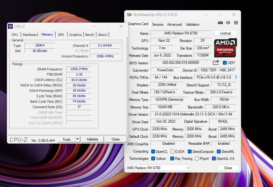Open the Bench tab in CPU-Z
Viewport: 273px width, 187px height.
click(90, 35)
